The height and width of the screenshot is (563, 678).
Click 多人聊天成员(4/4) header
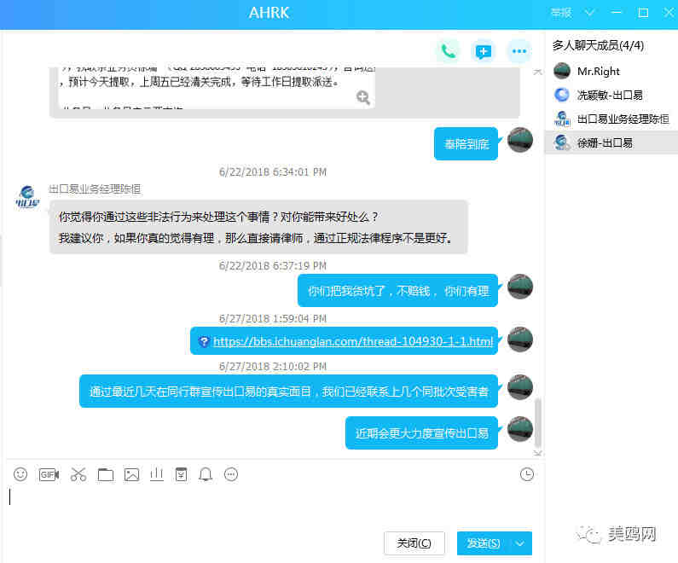pyautogui.click(x=598, y=45)
